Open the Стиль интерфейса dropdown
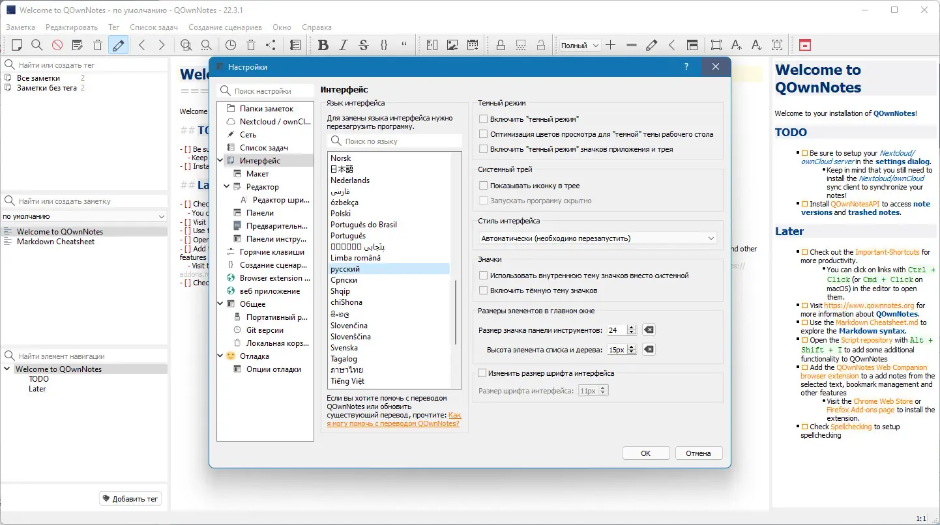This screenshot has width=940, height=525. coord(598,238)
